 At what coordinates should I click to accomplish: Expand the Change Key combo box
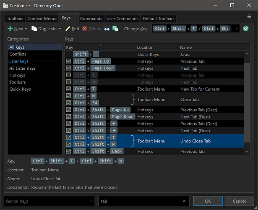pyautogui.click(x=237, y=29)
